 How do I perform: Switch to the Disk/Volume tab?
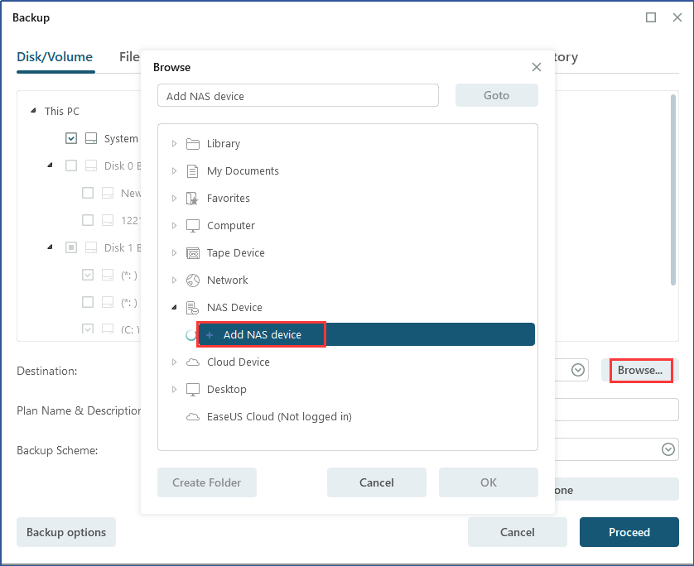pos(55,57)
